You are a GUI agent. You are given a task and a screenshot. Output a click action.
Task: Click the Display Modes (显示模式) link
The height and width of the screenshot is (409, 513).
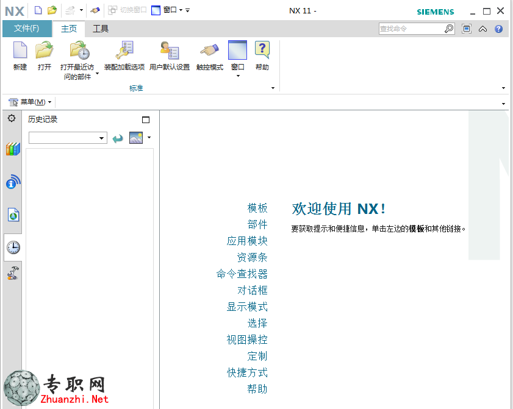pos(247,307)
